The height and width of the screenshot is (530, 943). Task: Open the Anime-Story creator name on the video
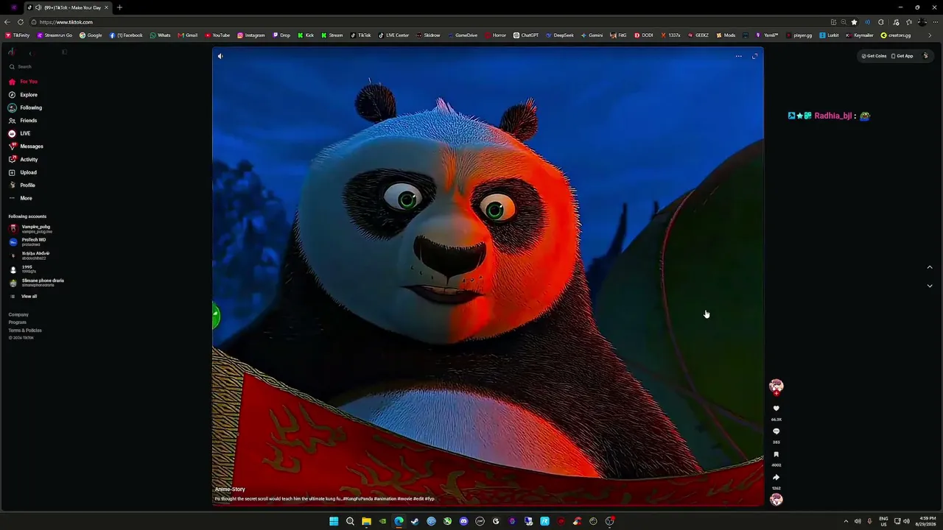[x=230, y=490]
